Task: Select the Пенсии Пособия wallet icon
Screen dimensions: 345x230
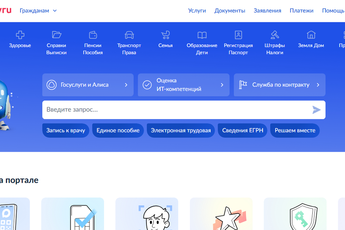Action: 93,35
